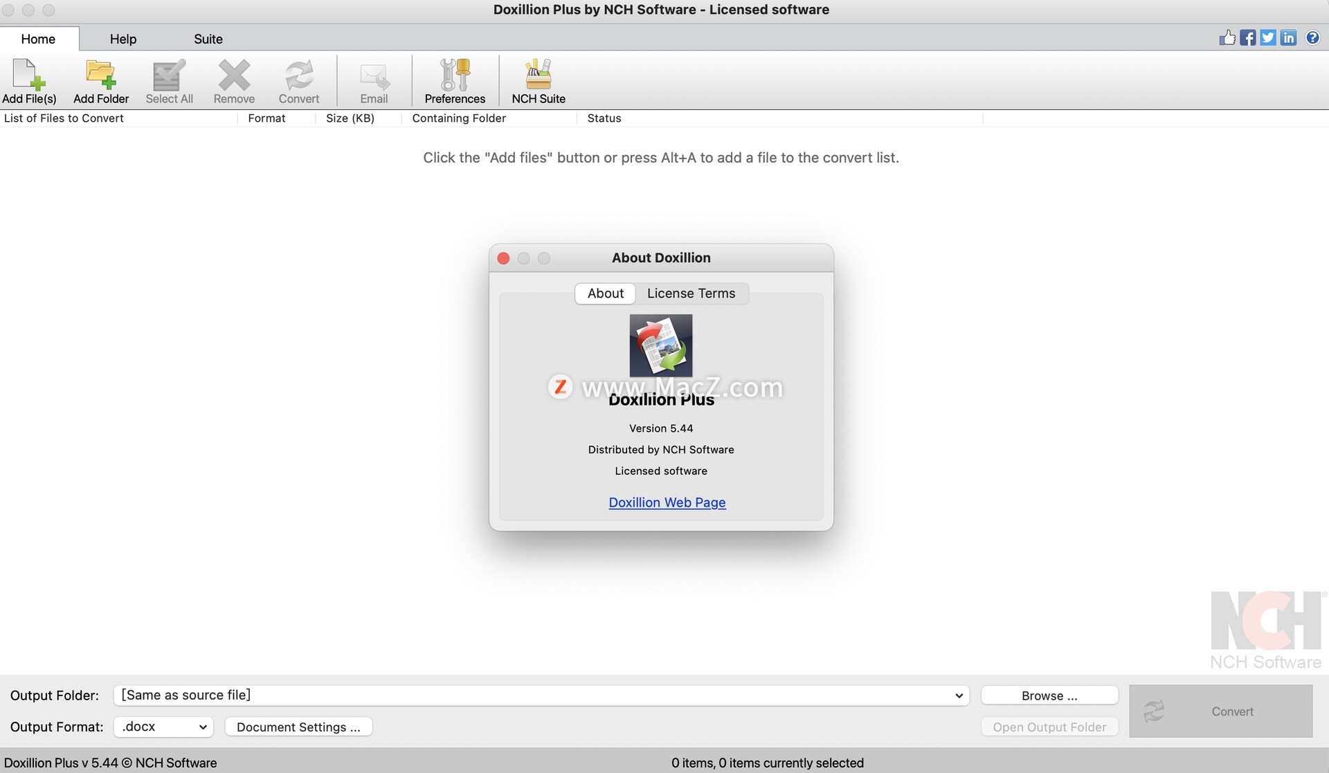The width and height of the screenshot is (1329, 773).
Task: Switch to the Home tab
Action: click(x=38, y=39)
